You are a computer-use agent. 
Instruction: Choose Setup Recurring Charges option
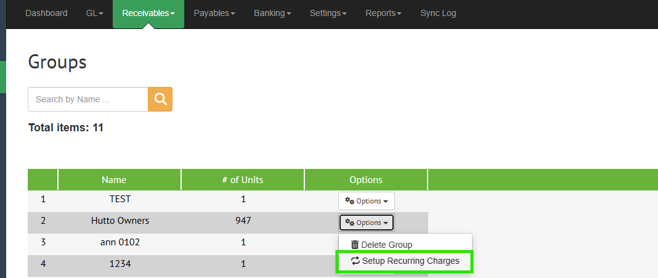(410, 261)
